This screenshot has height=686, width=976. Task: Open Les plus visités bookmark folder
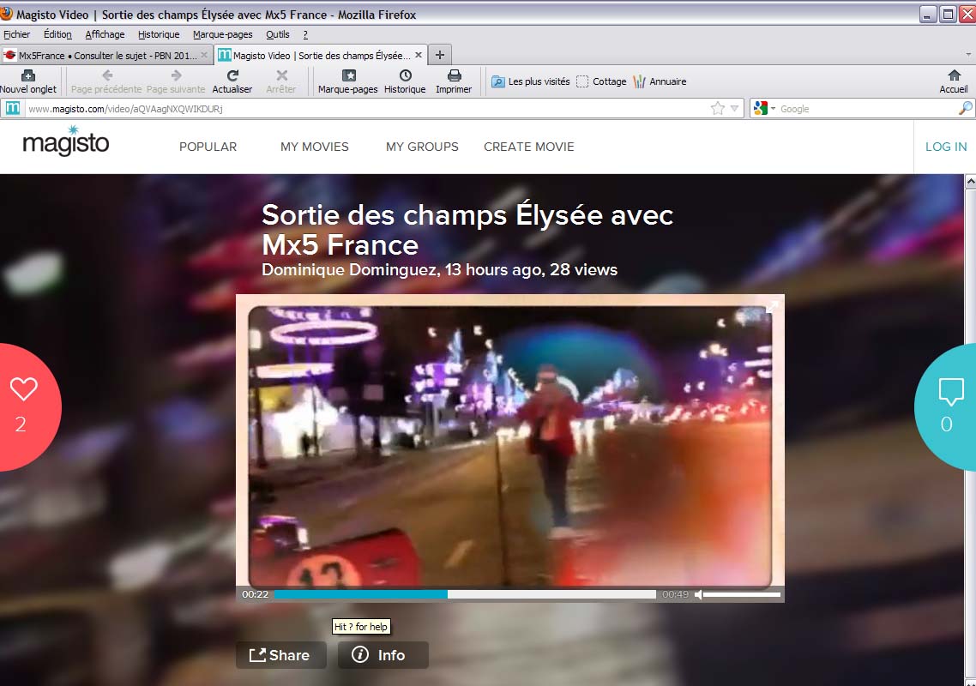(531, 81)
